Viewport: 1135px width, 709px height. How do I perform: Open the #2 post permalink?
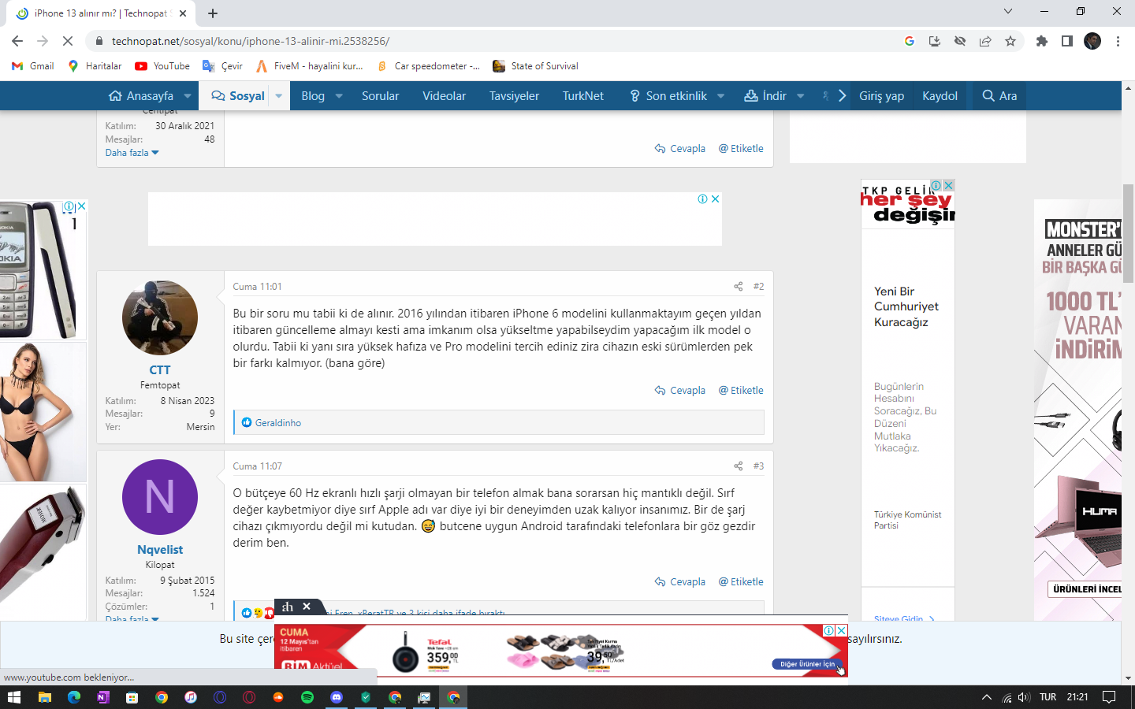(x=758, y=287)
